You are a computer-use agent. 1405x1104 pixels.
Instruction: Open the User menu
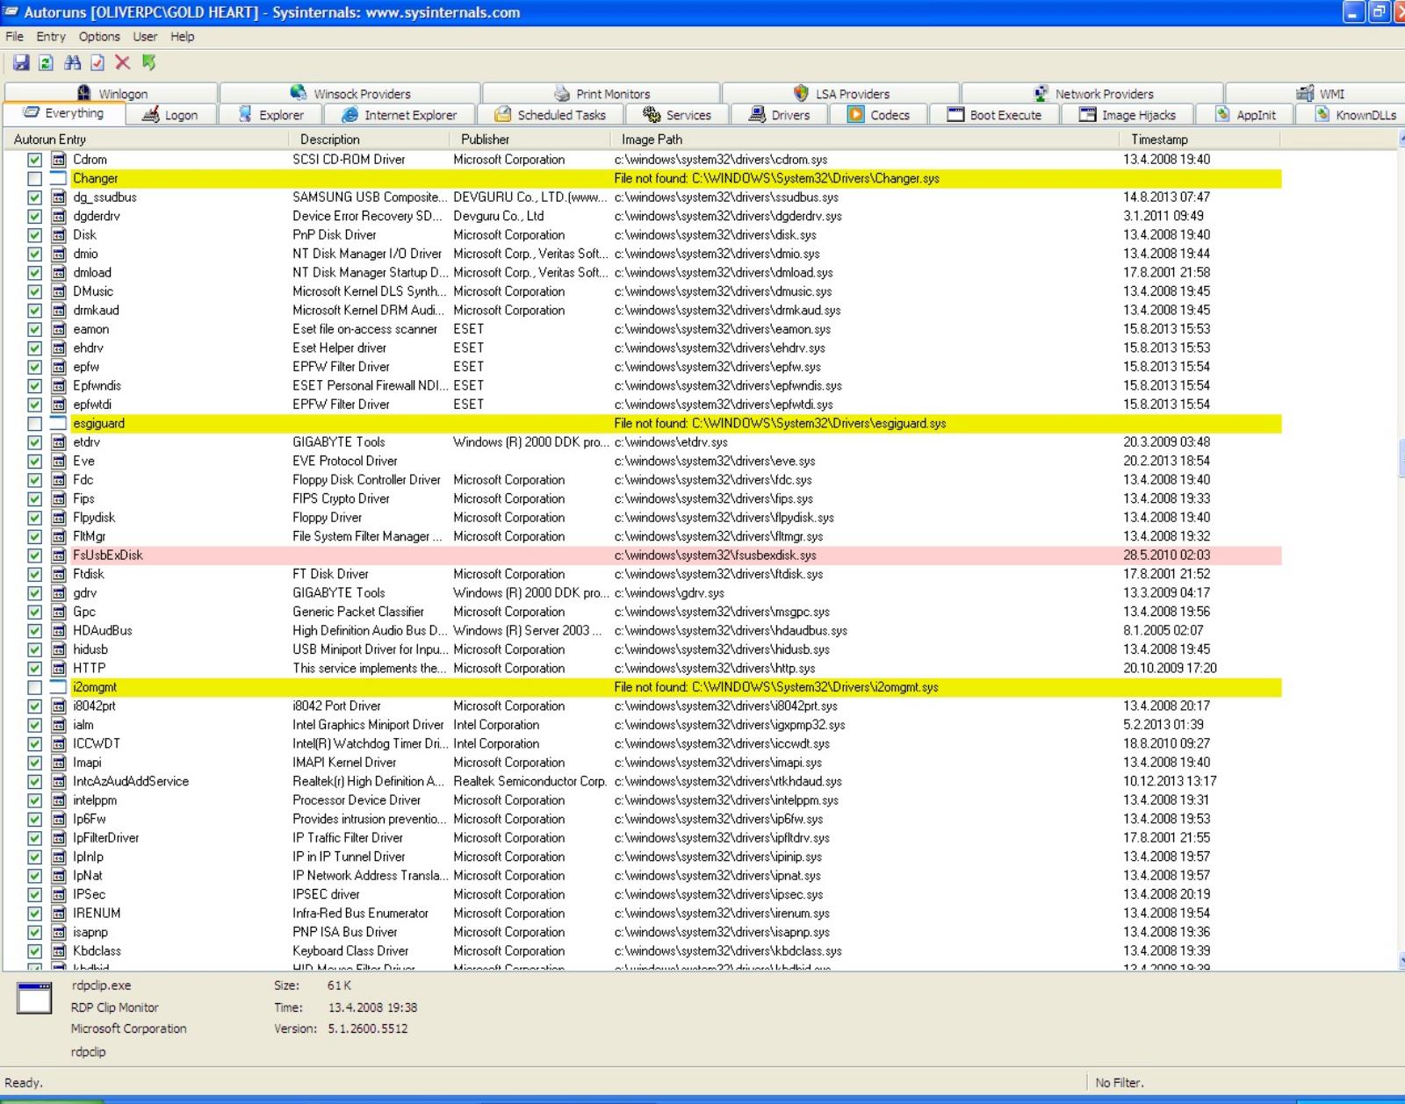145,37
